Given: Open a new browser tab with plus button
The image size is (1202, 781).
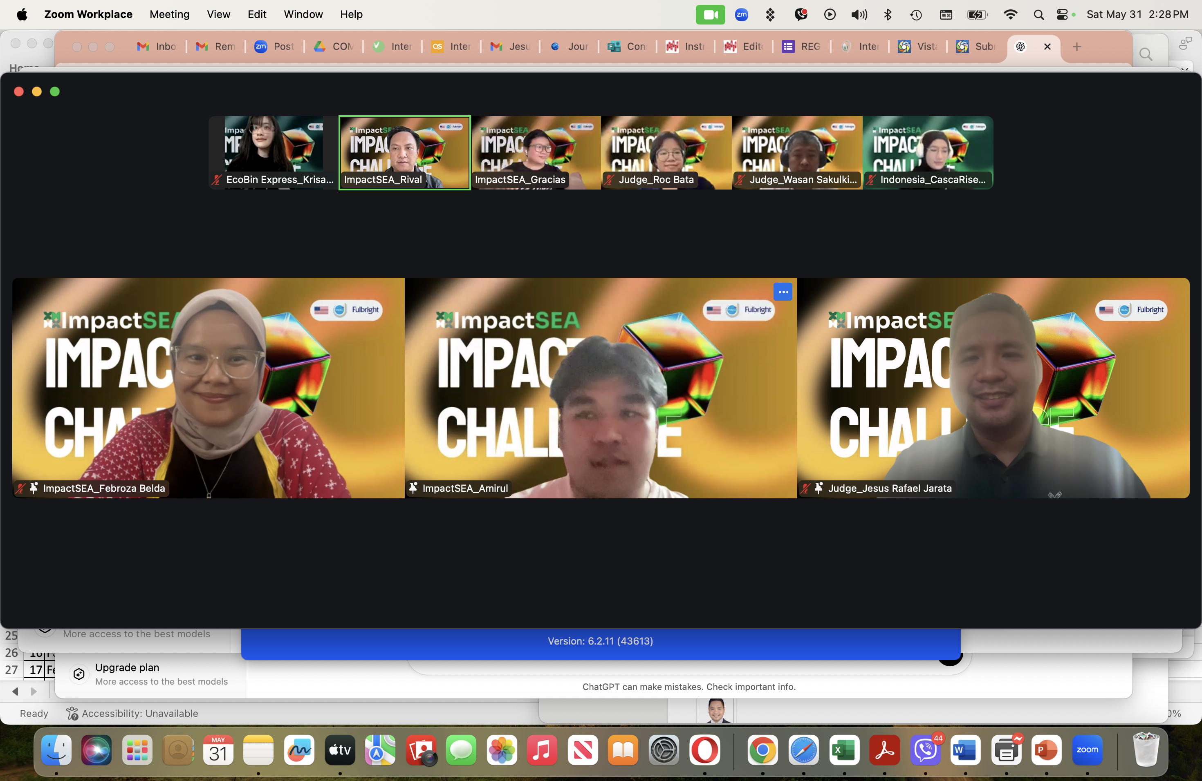Looking at the screenshot, I should (1076, 47).
